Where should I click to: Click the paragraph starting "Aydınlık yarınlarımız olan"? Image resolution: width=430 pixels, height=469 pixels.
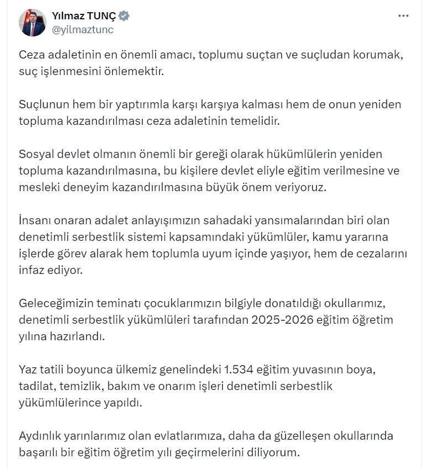coord(206,444)
